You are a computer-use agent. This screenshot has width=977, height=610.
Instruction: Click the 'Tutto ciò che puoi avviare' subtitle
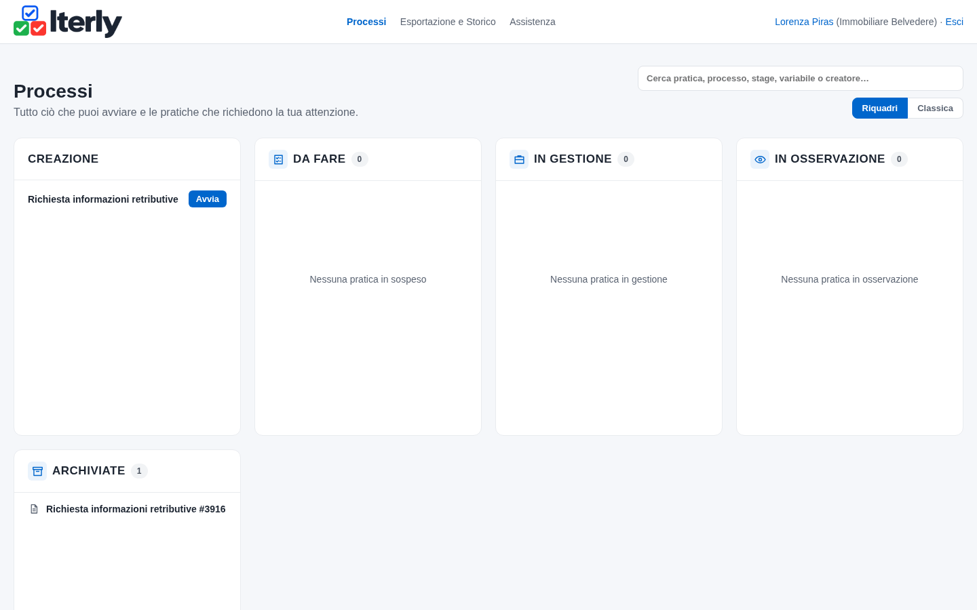(186, 112)
